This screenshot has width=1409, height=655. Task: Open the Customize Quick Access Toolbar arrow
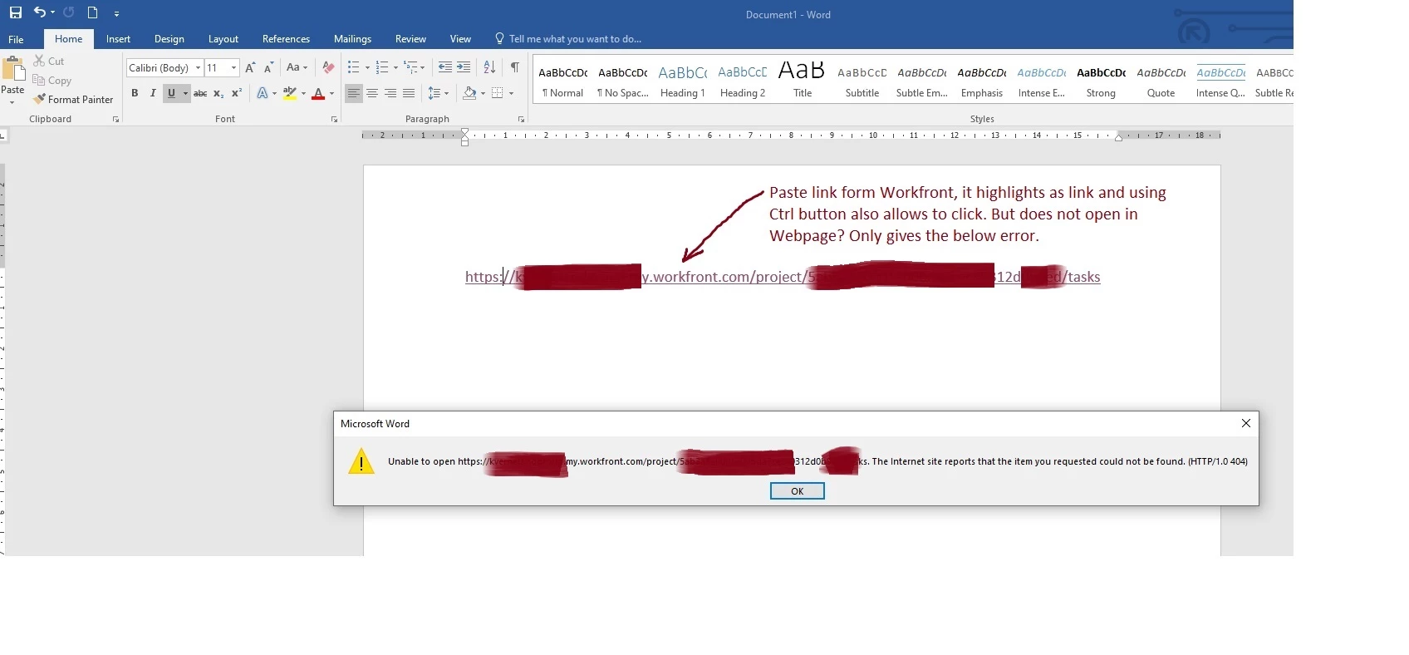coord(116,13)
